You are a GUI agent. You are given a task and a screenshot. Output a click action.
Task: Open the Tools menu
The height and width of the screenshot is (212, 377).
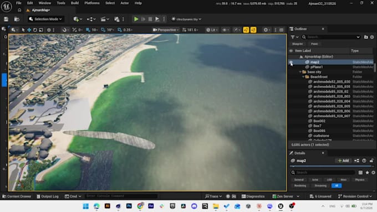[x=61, y=3]
